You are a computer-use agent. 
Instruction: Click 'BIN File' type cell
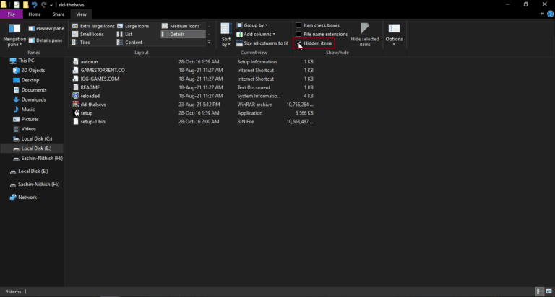click(x=246, y=122)
